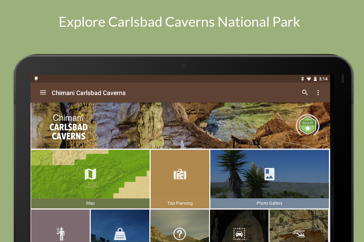Tap the battery status icon
The width and height of the screenshot is (364, 242).
click(315, 79)
